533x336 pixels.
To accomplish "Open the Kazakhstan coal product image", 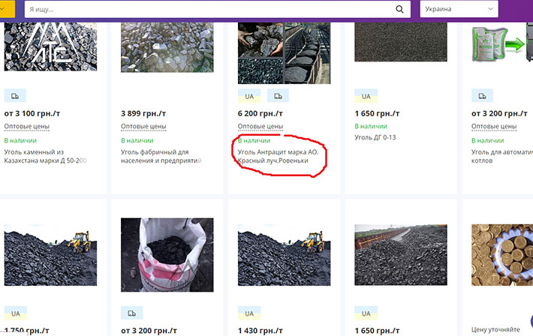I will [x=50, y=46].
